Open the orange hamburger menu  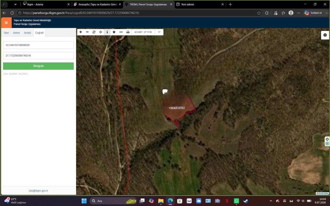[x=6, y=23]
